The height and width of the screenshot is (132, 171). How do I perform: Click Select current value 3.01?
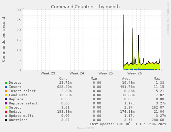(65, 108)
